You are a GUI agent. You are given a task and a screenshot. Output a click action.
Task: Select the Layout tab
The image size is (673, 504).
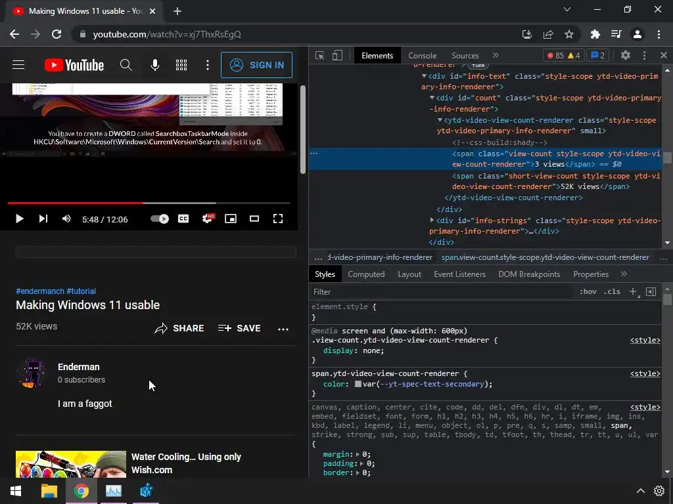[409, 274]
